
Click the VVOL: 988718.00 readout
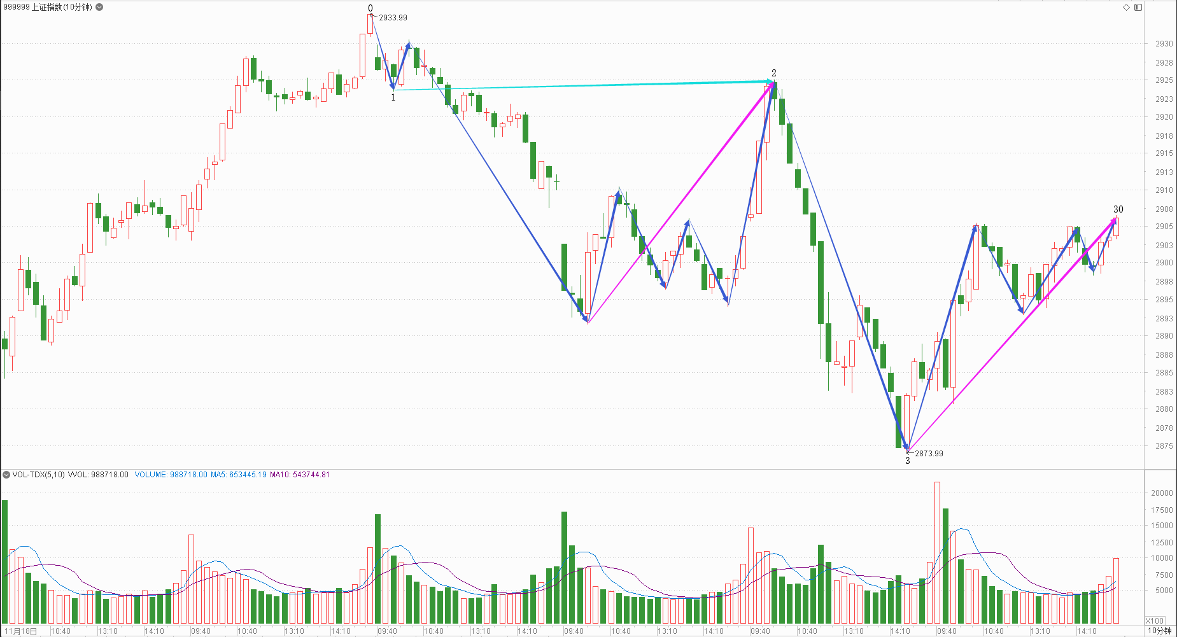(98, 475)
